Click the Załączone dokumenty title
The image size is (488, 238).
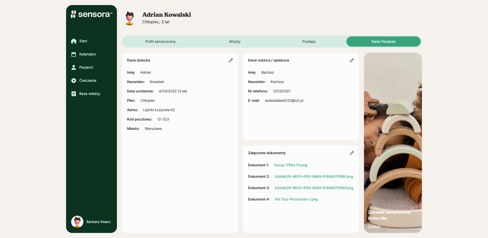[x=267, y=153]
